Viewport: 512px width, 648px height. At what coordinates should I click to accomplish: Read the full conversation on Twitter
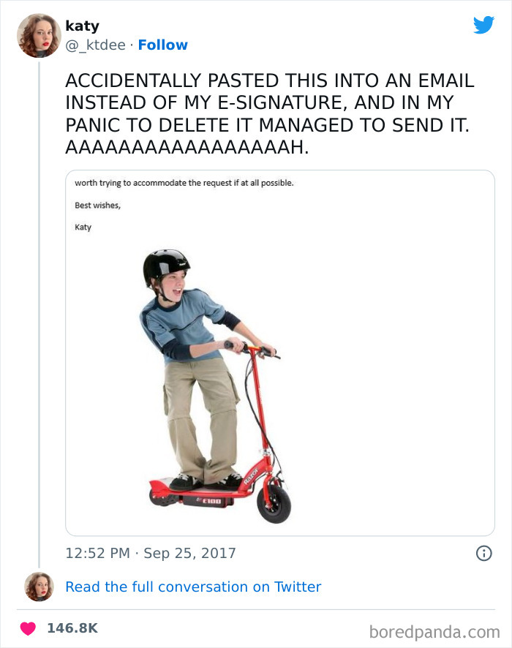(x=193, y=587)
